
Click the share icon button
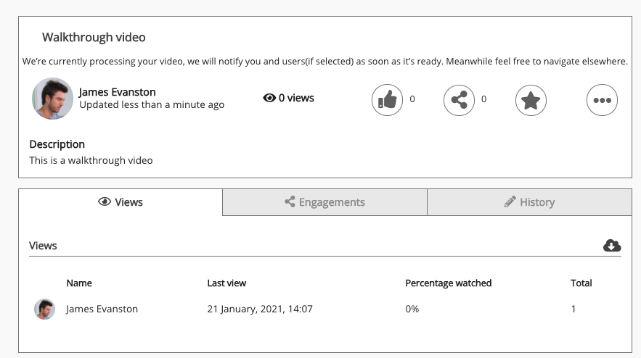coord(459,100)
